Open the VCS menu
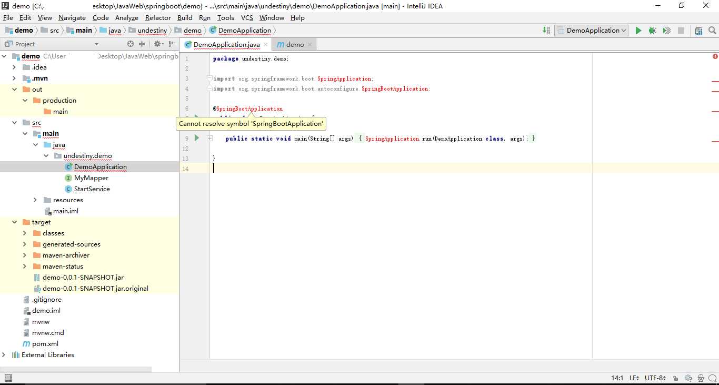 pyautogui.click(x=247, y=18)
